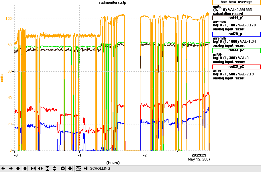Click the 0 tick on Y-axis
Viewport: 261px width, 172px height.
click(x=11, y=150)
